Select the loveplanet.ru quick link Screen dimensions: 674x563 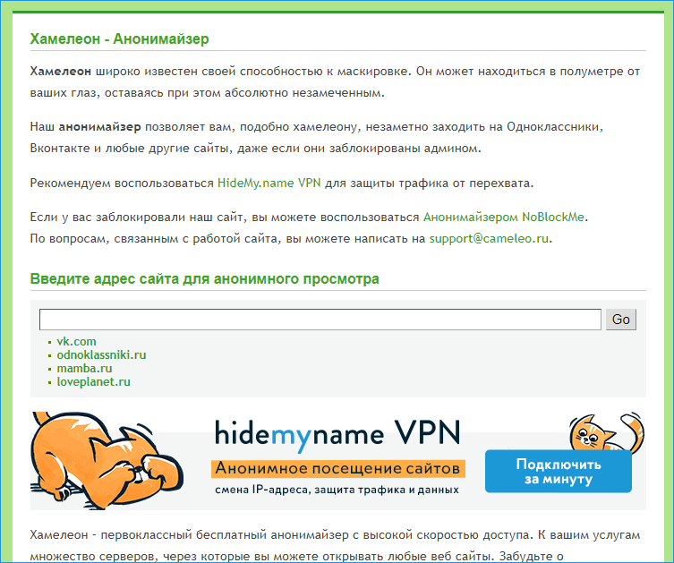[94, 381]
